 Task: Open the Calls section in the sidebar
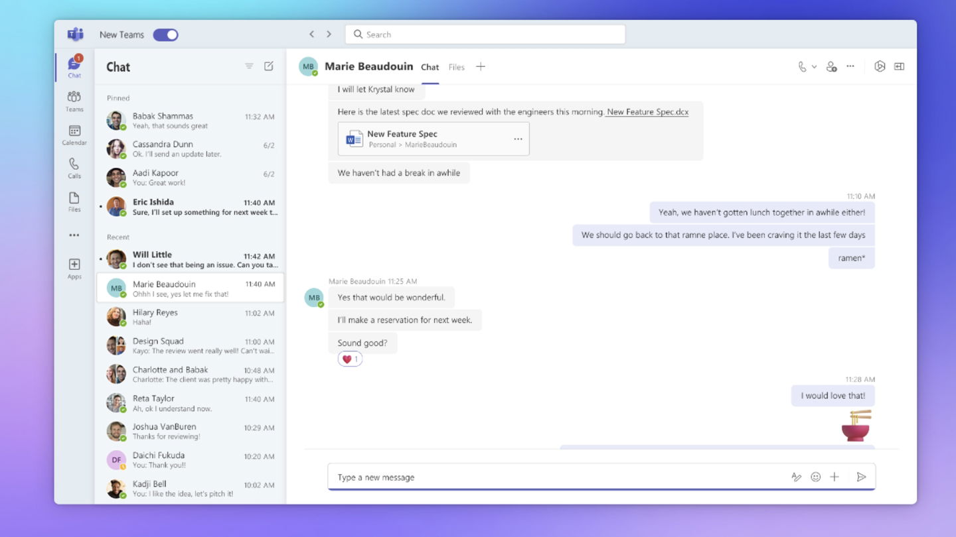click(74, 168)
